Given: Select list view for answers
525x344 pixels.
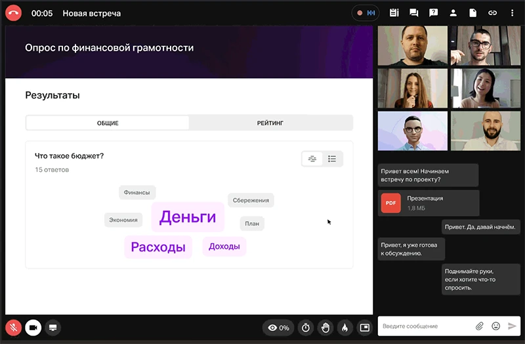Looking at the screenshot, I should pos(332,159).
